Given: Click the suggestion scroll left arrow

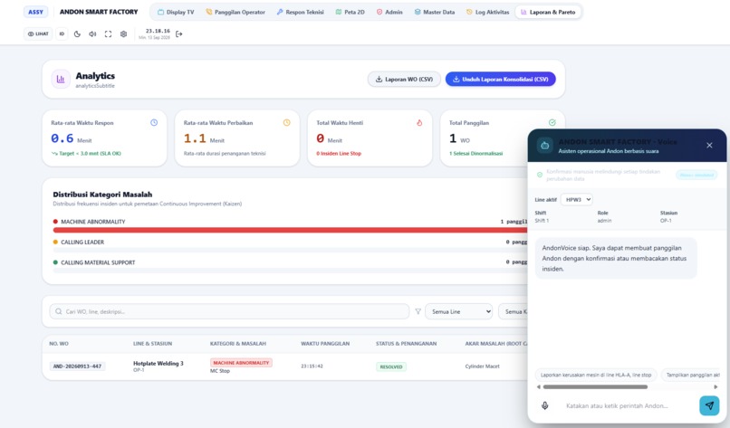Looking at the screenshot, I should tap(539, 386).
